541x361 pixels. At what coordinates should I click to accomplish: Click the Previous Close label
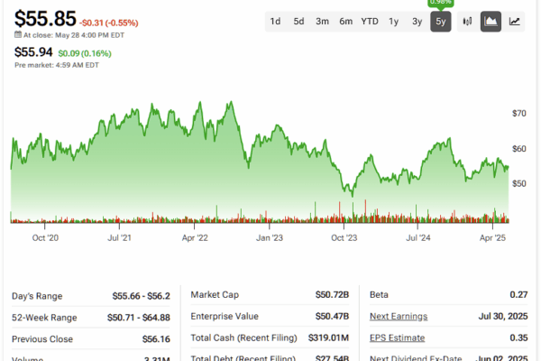[x=42, y=339]
